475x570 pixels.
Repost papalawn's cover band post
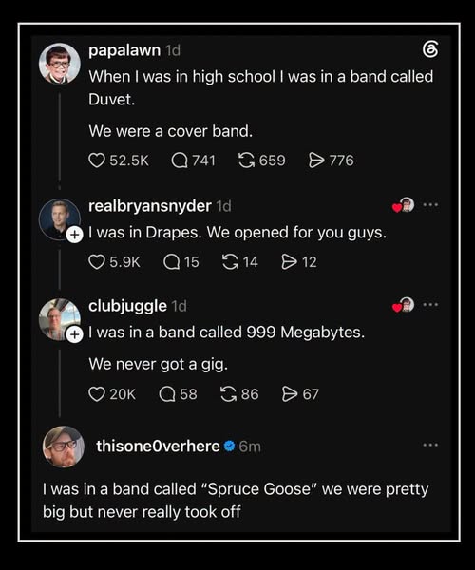click(x=246, y=161)
